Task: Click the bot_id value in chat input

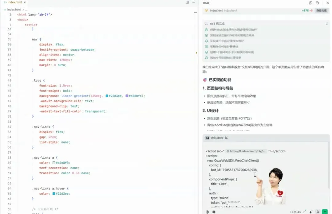Action: (240, 170)
